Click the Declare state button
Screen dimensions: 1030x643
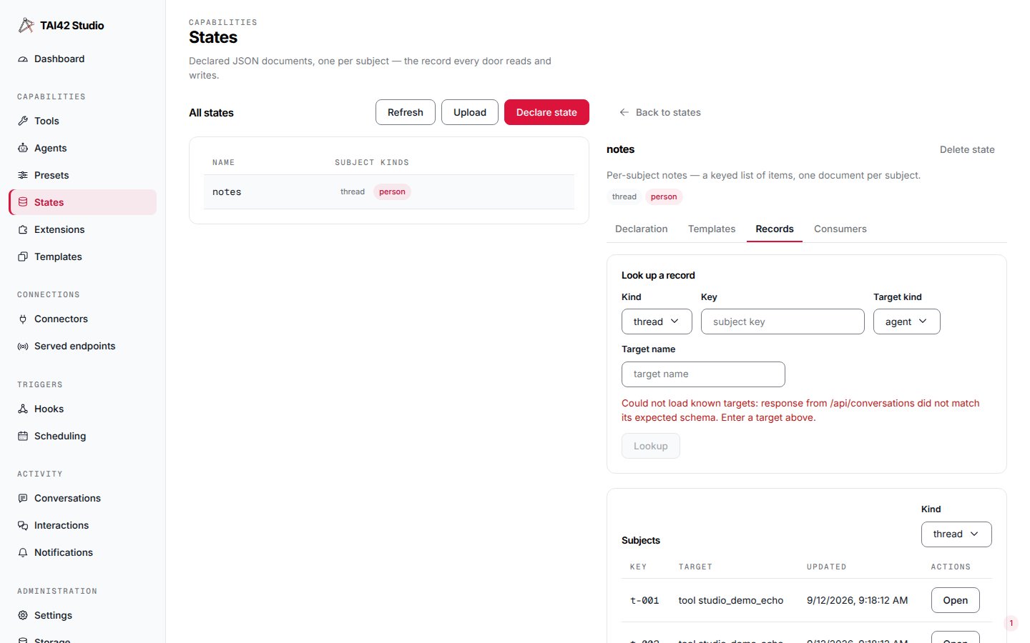coord(546,112)
